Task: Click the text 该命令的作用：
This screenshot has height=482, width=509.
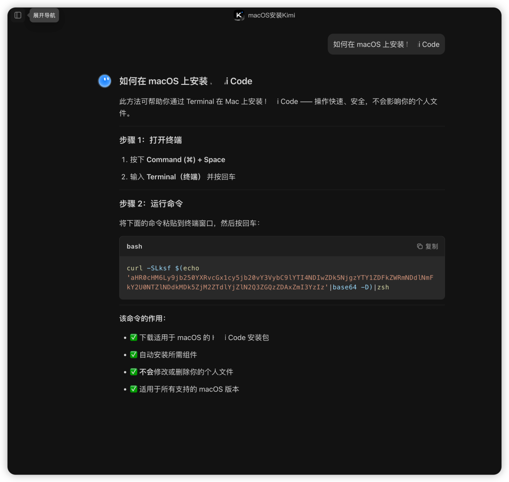Action: [143, 318]
